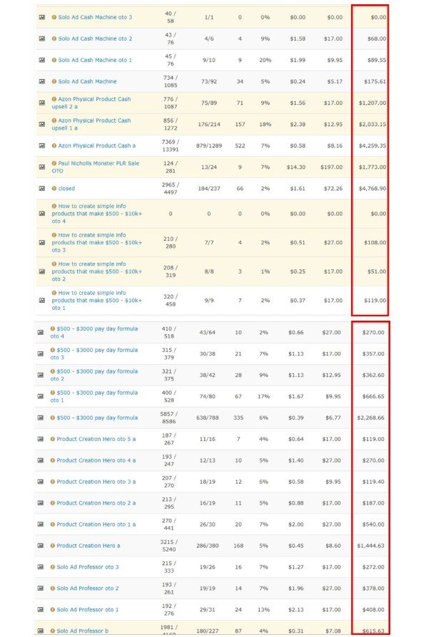This screenshot has height=637, width=421.
Task: Open Azon Physical Product Cash a link
Action: click(97, 145)
